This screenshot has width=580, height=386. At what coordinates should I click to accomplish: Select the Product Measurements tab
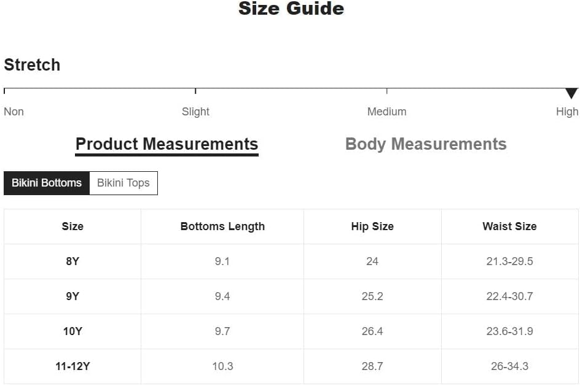(167, 144)
